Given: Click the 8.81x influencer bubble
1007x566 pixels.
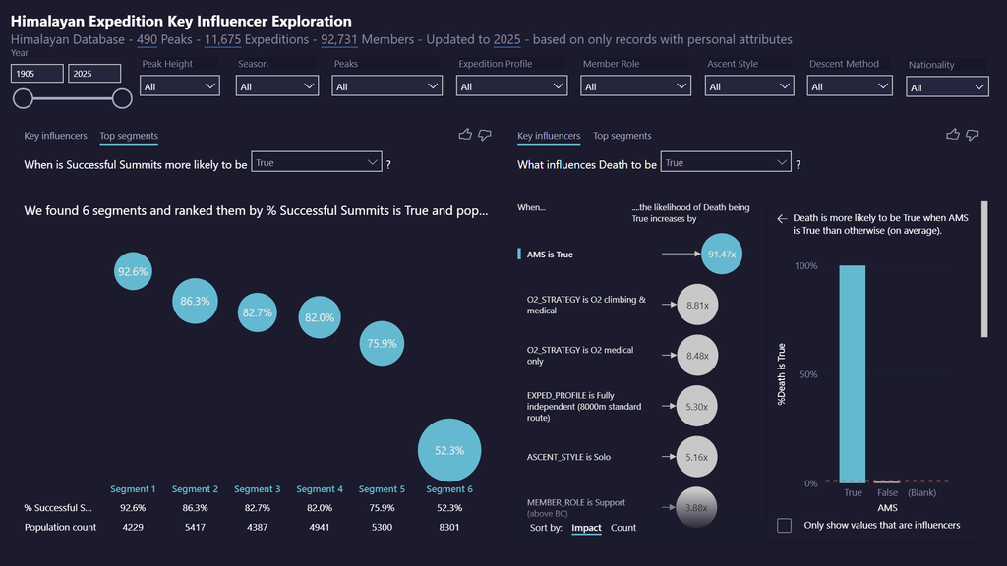Looking at the screenshot, I should tap(697, 305).
